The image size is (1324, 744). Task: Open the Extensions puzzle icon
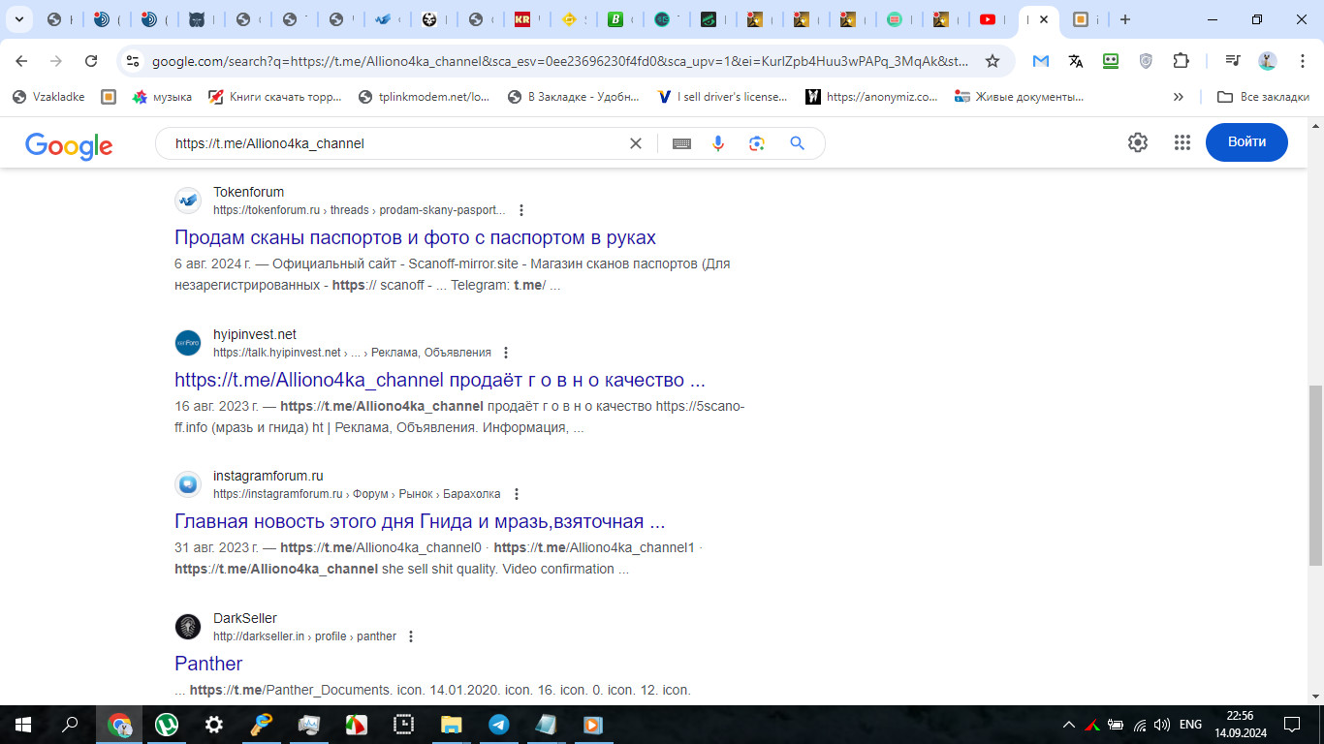[1181, 61]
